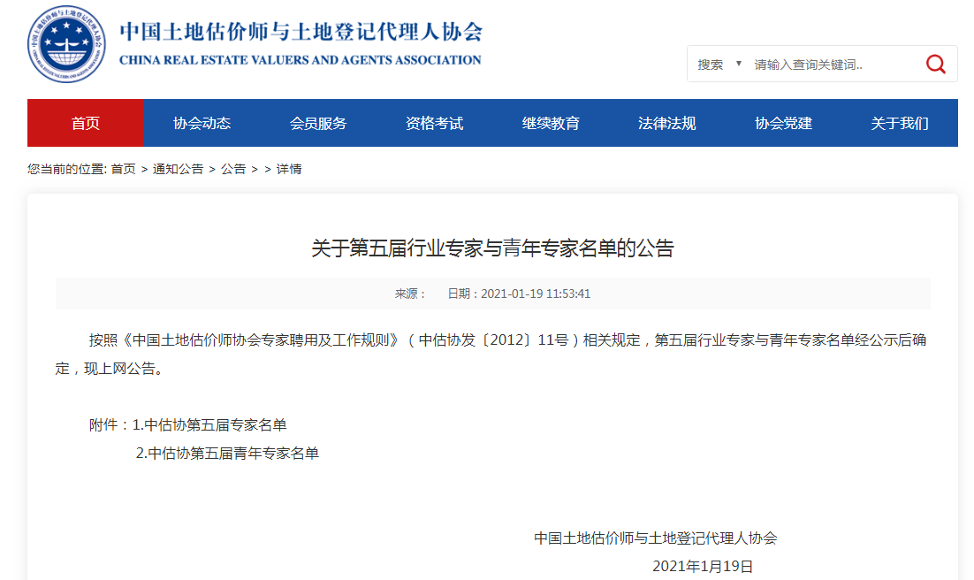Click the signature 中国土地估价师与土地登记代理人协会

tap(655, 538)
